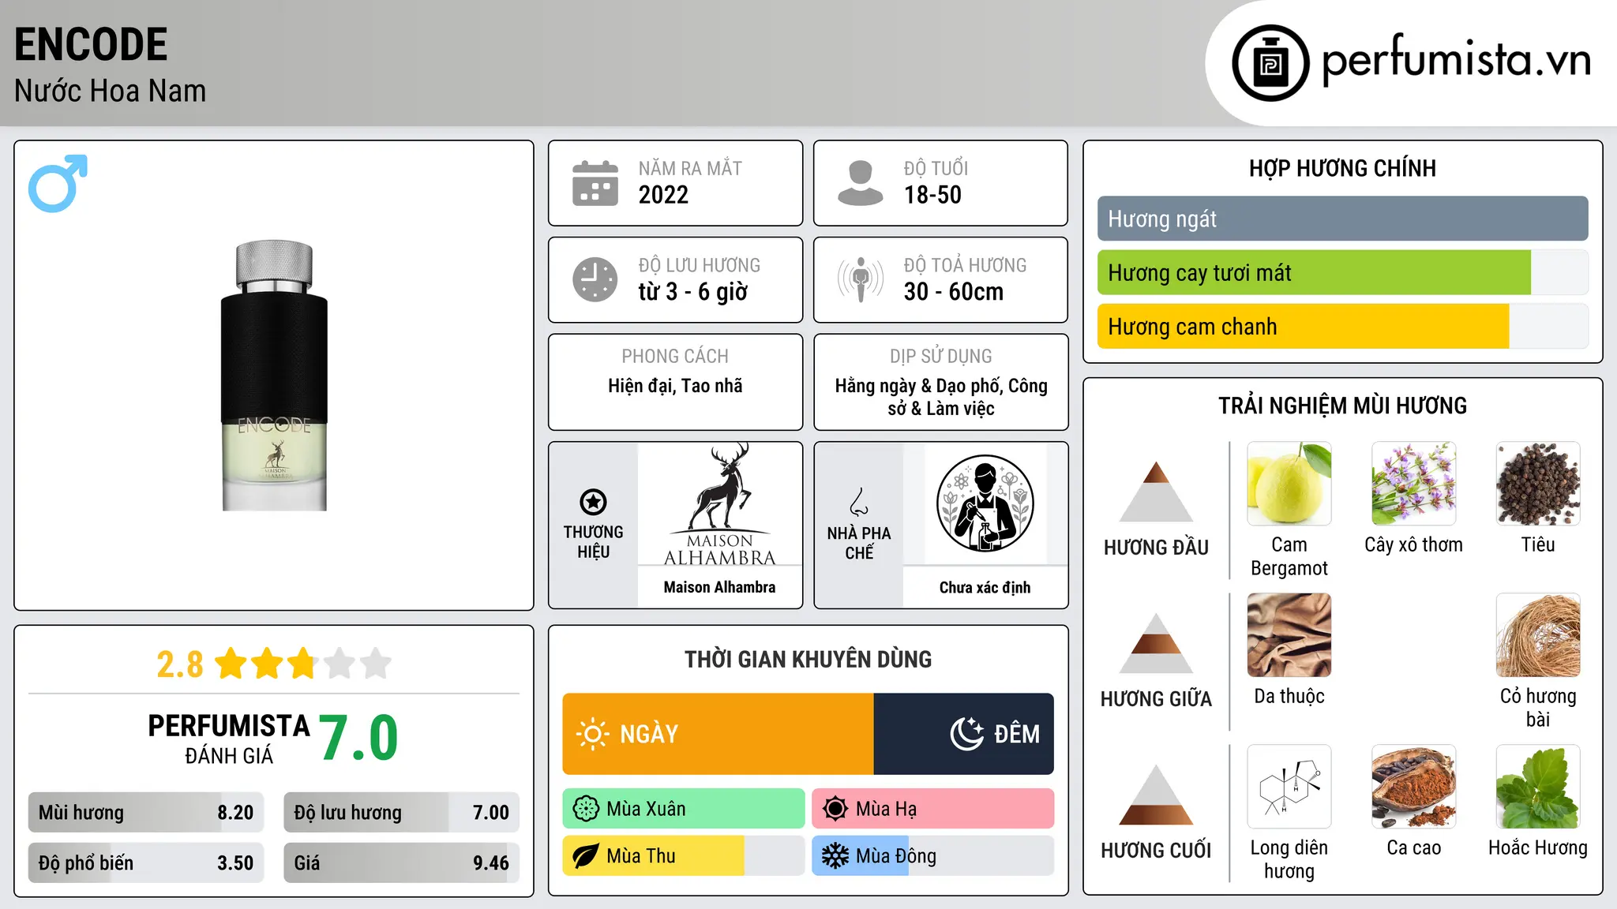Click the blue male gender symbol
Screen dimensions: 1617x909
pyautogui.click(x=58, y=183)
